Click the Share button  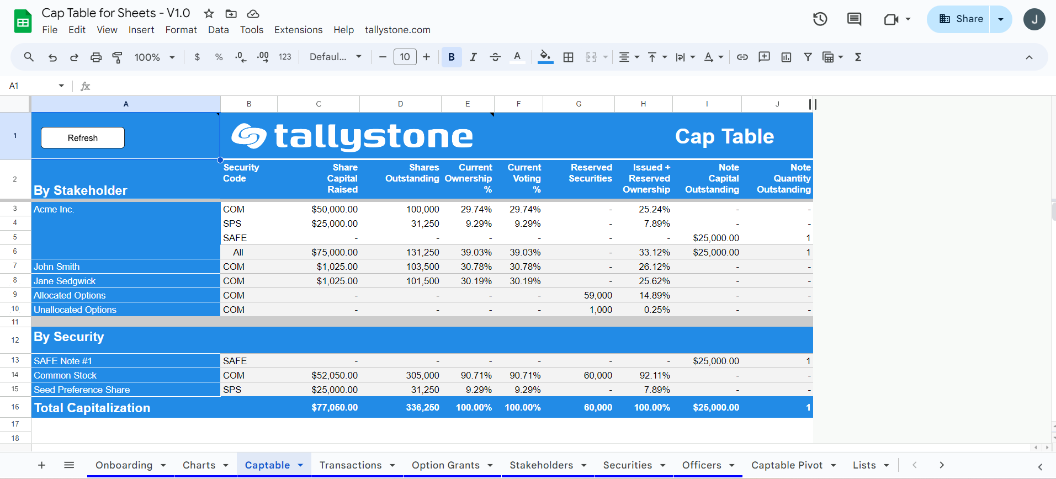click(x=959, y=19)
